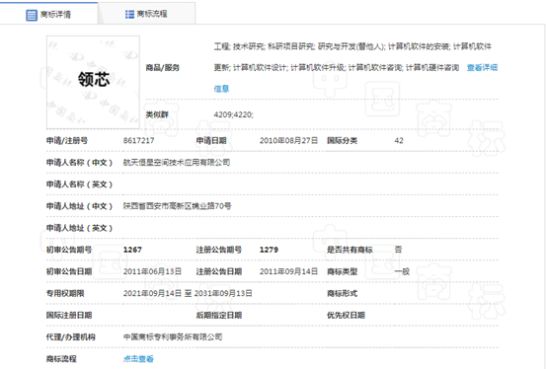Click the 申请/注册号 label
The image size is (546, 369).
pos(67,141)
